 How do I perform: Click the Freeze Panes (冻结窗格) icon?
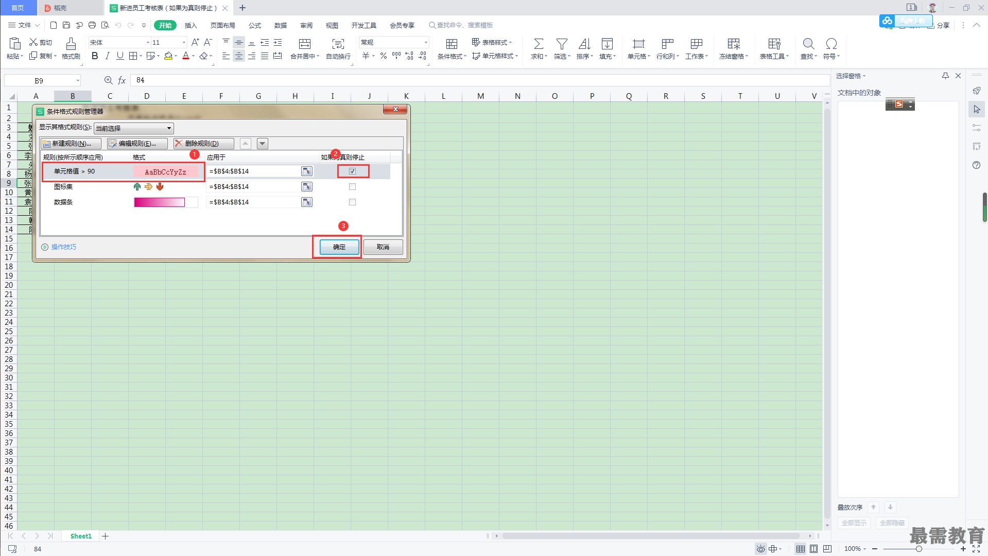734,44
